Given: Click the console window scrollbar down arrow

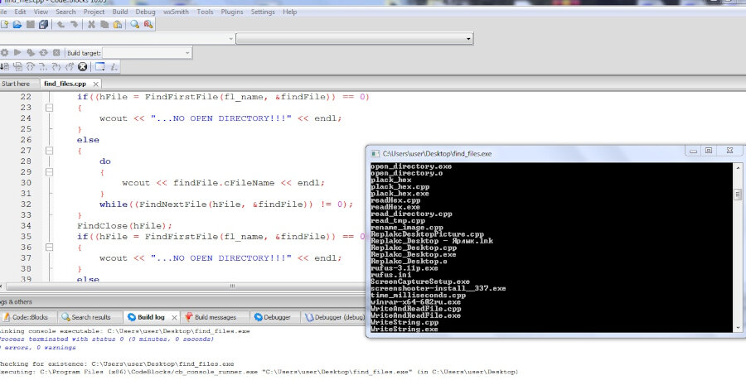Looking at the screenshot, I should click(x=738, y=328).
